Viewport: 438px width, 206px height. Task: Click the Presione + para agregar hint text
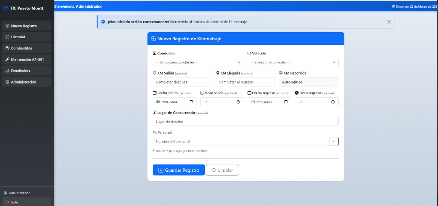tap(180, 151)
